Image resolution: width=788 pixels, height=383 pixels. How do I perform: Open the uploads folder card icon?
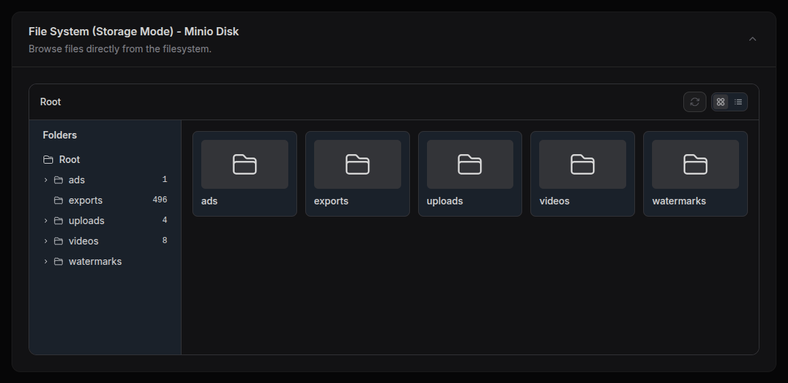(470, 164)
